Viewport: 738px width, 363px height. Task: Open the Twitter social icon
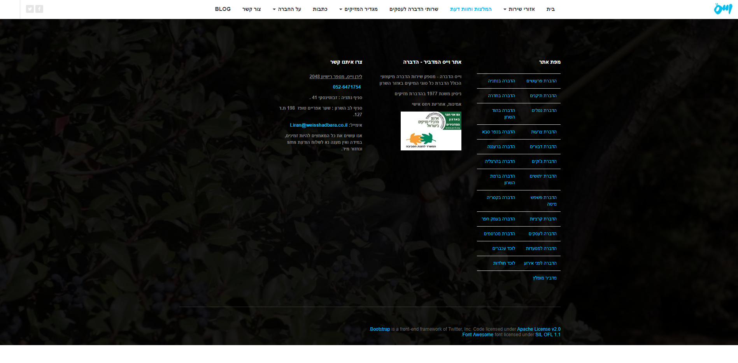[x=30, y=9]
